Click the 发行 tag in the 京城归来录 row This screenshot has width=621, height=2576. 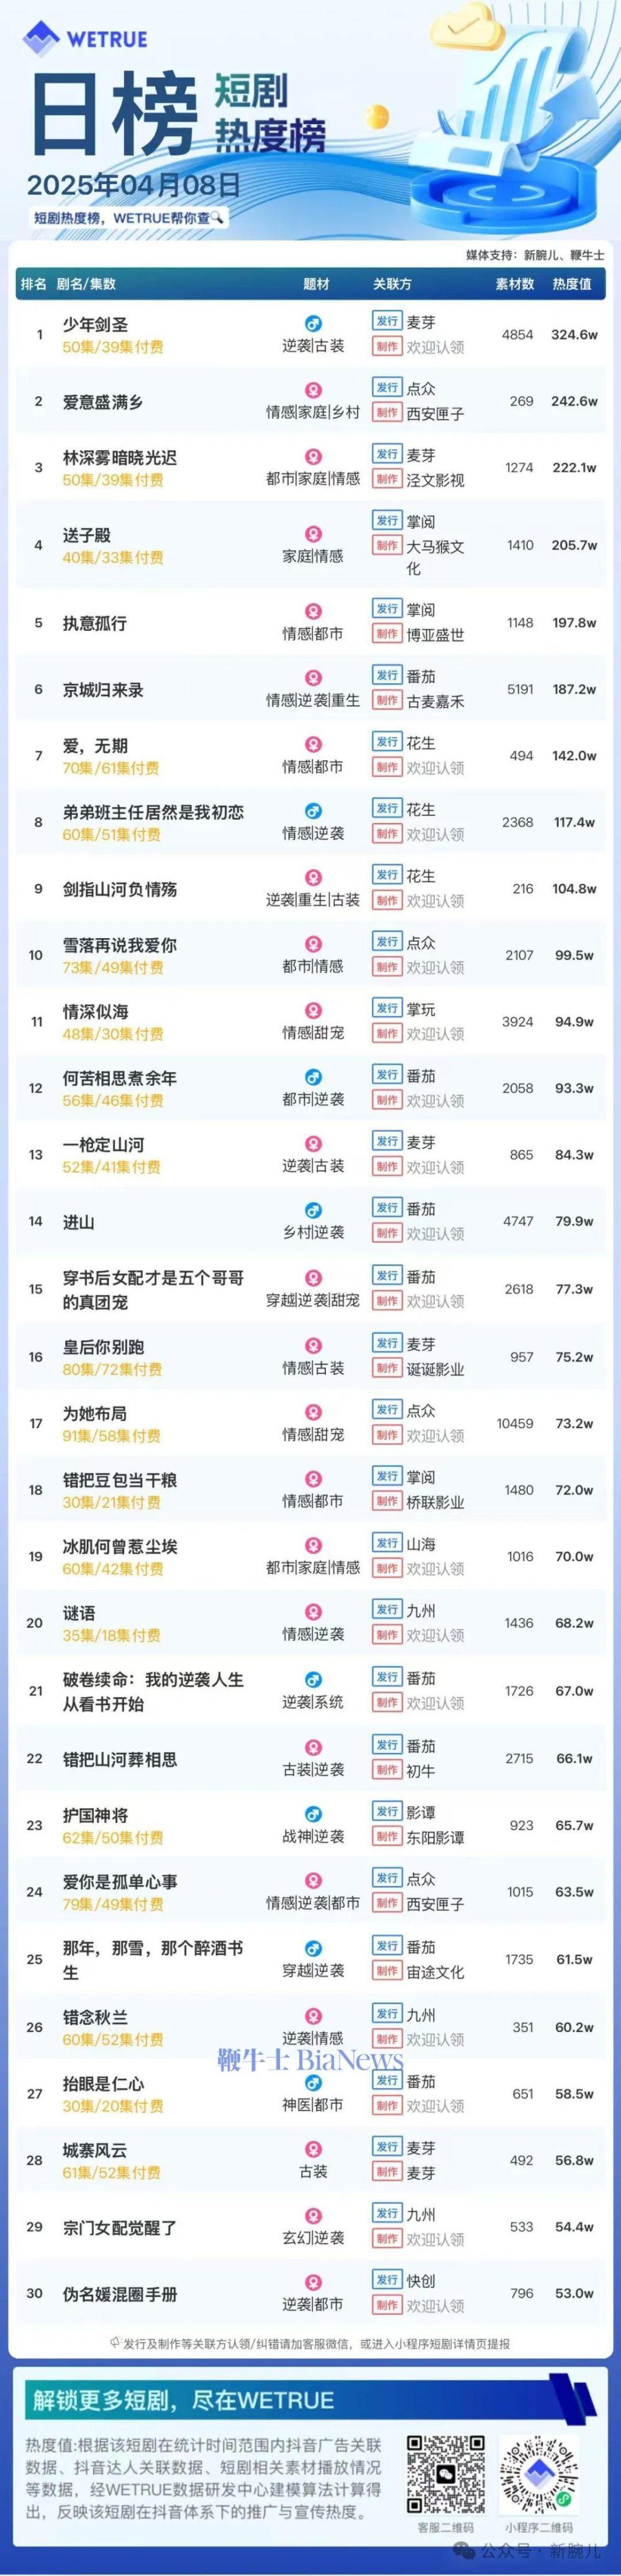[386, 676]
